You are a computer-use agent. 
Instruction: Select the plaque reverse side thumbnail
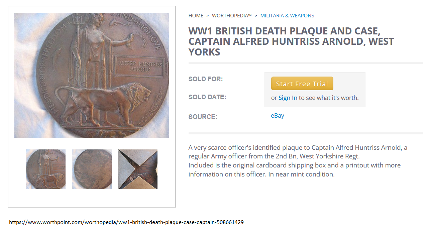(92, 169)
